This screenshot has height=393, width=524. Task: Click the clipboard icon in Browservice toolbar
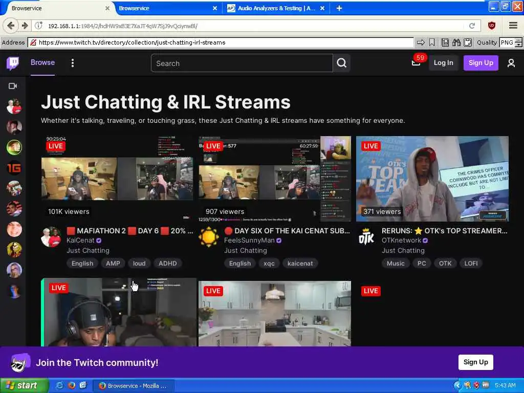tap(468, 42)
